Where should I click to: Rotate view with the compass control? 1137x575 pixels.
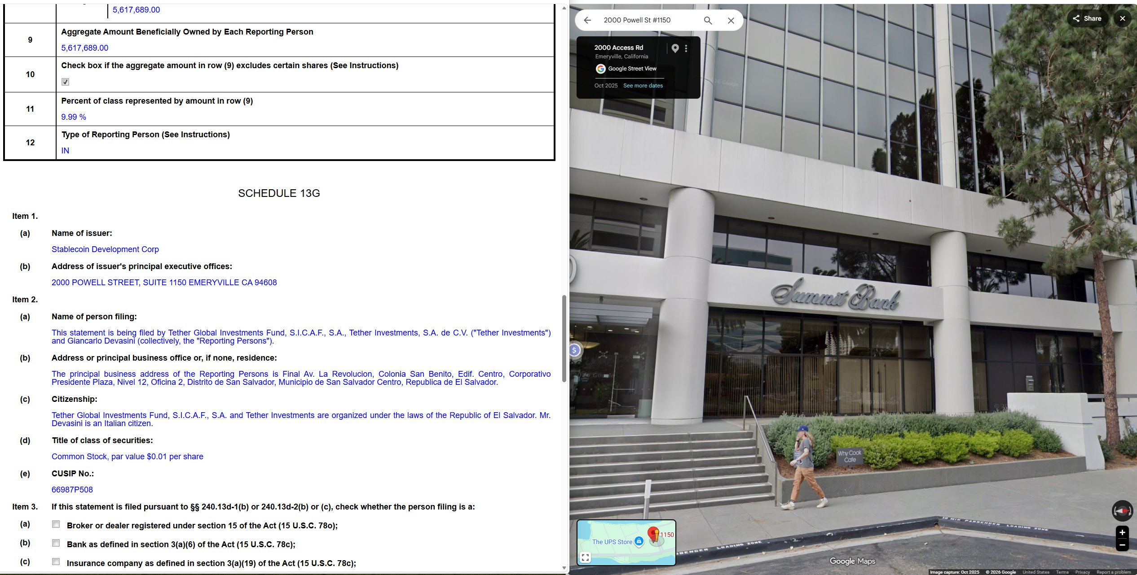coord(1122,511)
